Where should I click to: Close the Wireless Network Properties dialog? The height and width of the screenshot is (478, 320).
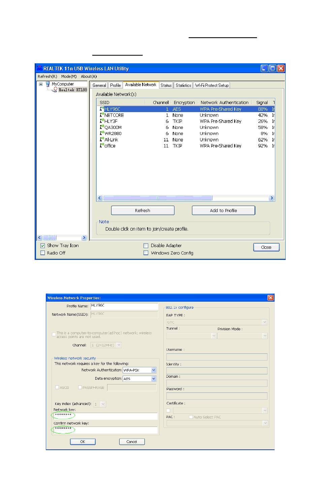click(270, 298)
